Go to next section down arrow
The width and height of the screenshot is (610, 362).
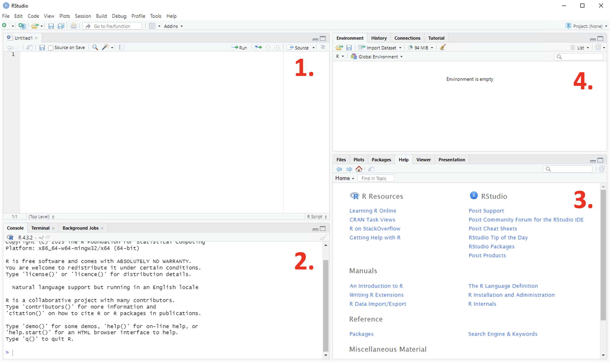pos(278,47)
